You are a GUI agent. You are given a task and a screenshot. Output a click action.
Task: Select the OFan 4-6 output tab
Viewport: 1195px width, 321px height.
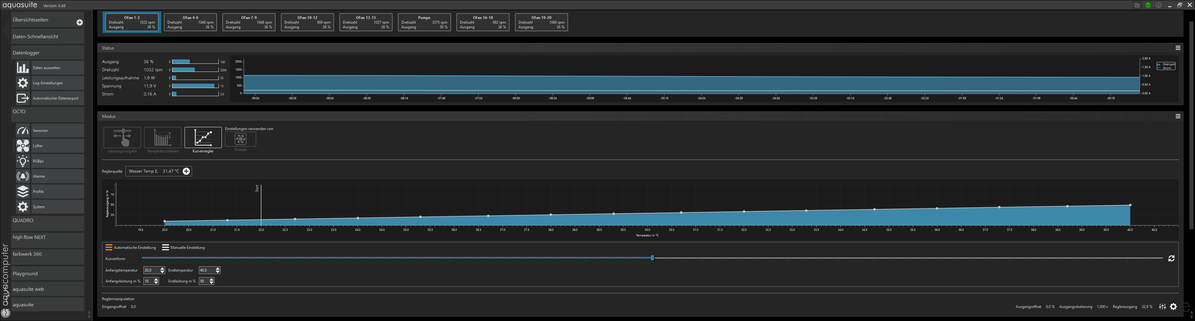tap(190, 22)
